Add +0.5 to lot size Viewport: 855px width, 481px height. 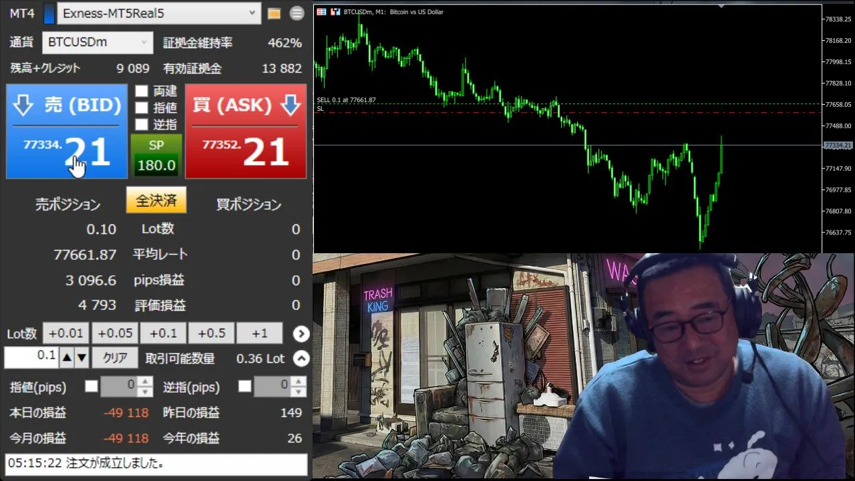tap(211, 333)
